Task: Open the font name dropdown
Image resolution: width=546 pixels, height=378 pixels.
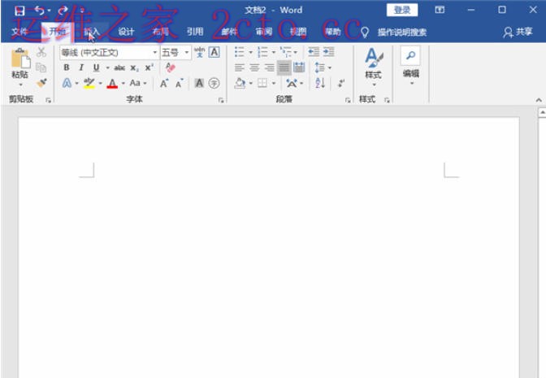Action: tap(154, 53)
